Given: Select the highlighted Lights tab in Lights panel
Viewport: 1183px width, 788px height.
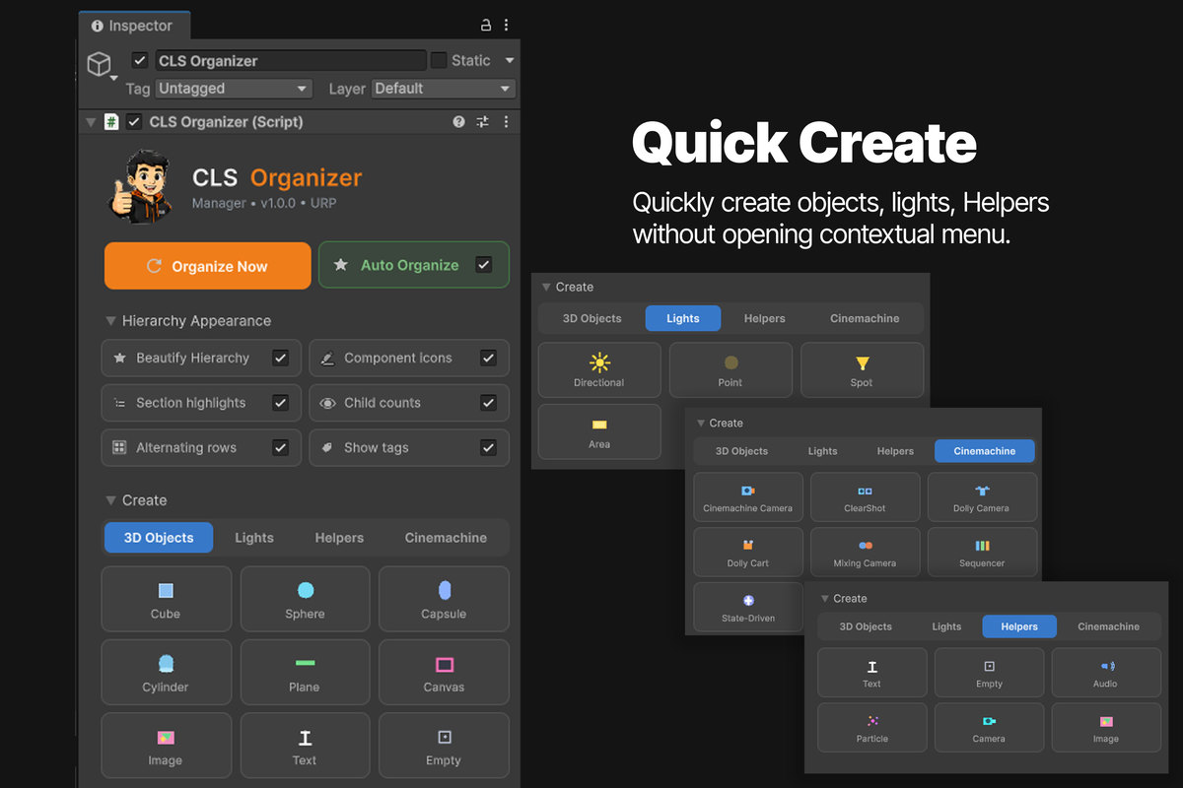Looking at the screenshot, I should click(x=683, y=318).
